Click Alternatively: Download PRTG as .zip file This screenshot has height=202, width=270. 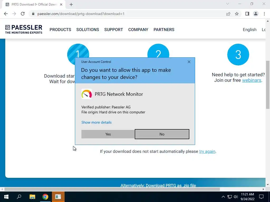tap(158, 185)
